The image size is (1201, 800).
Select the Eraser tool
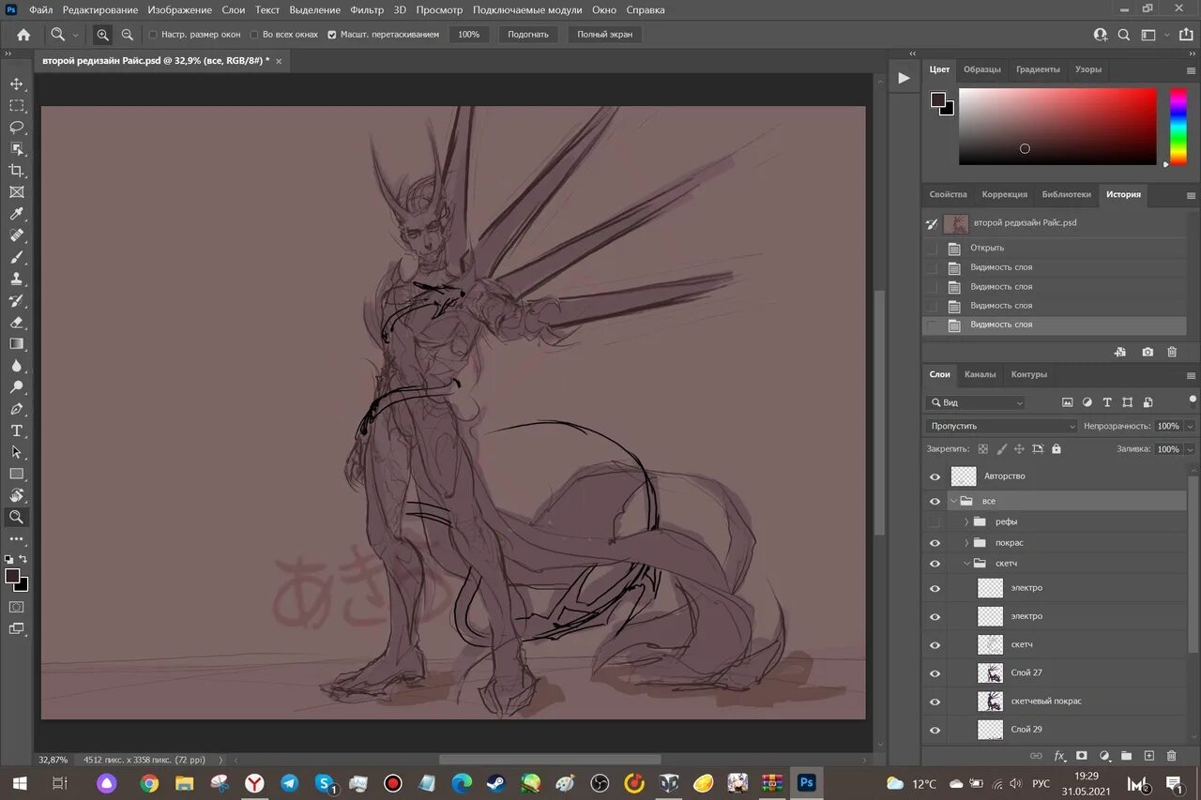point(17,322)
